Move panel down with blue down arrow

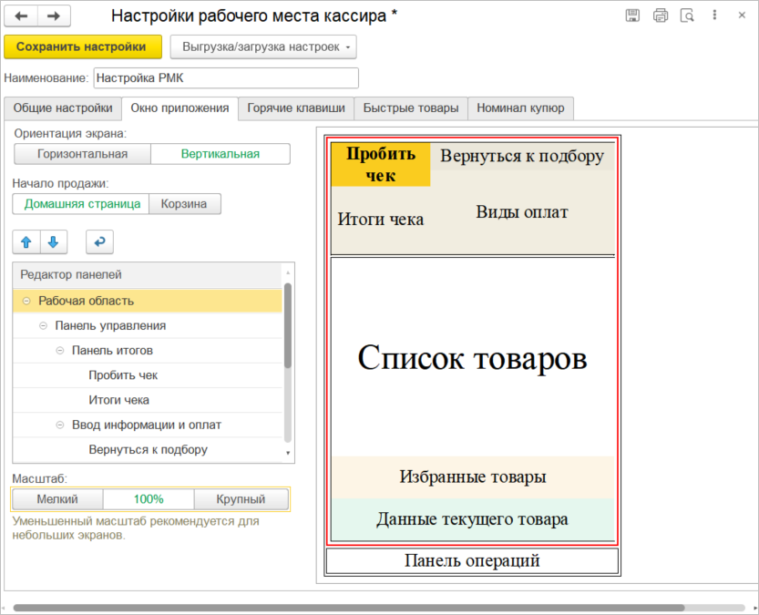[x=53, y=242]
